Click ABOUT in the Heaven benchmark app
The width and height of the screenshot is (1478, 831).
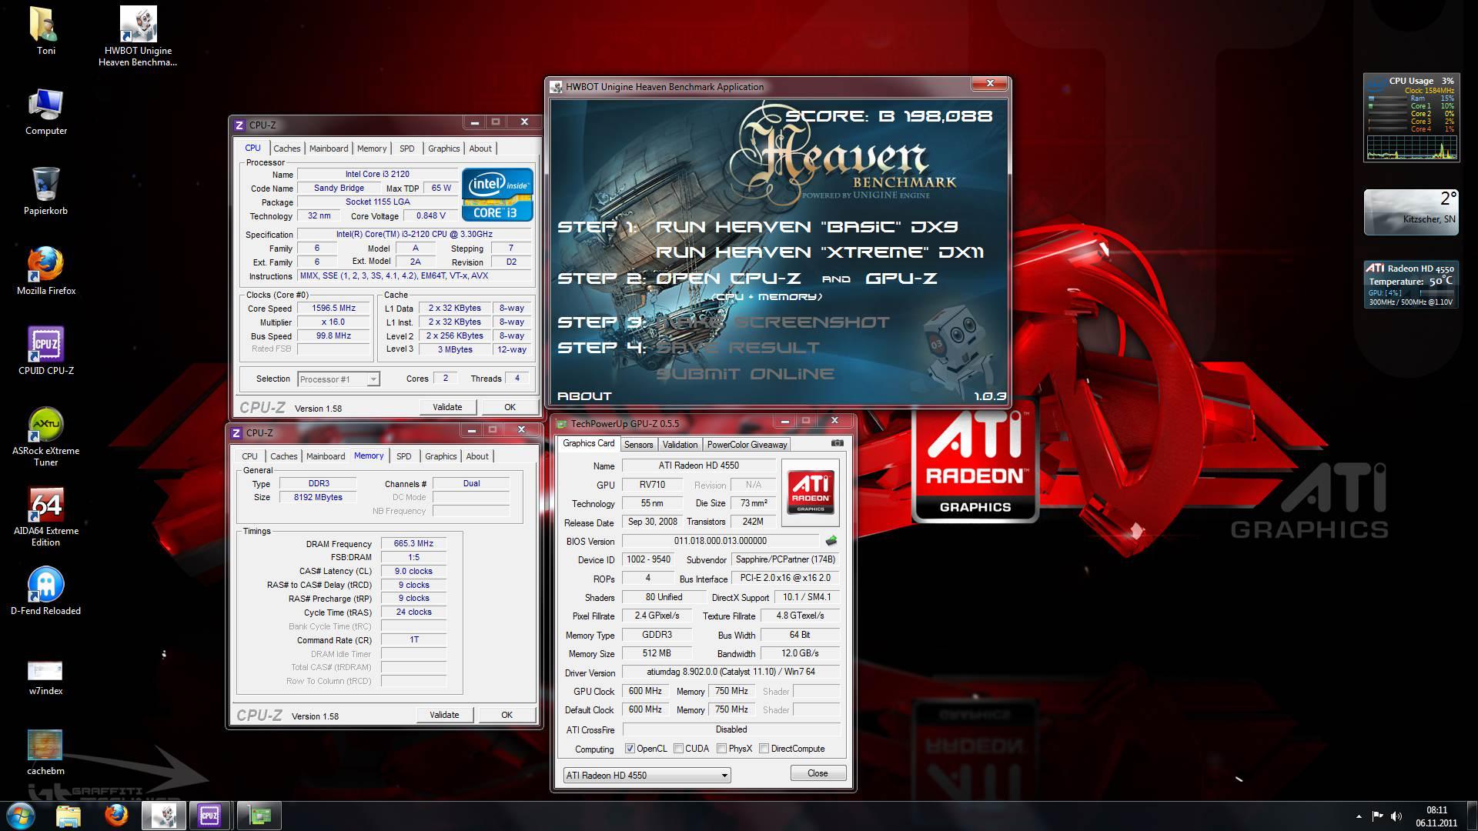tap(584, 396)
